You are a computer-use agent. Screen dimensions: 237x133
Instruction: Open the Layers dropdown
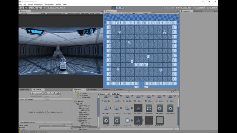(200, 8)
